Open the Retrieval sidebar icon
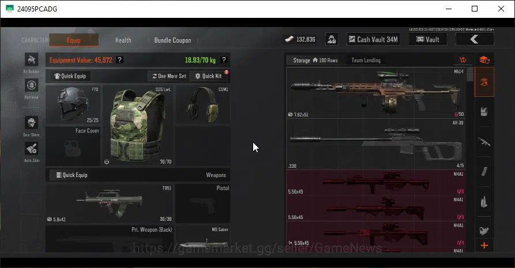Screen dimensions: 515x268 [32, 85]
